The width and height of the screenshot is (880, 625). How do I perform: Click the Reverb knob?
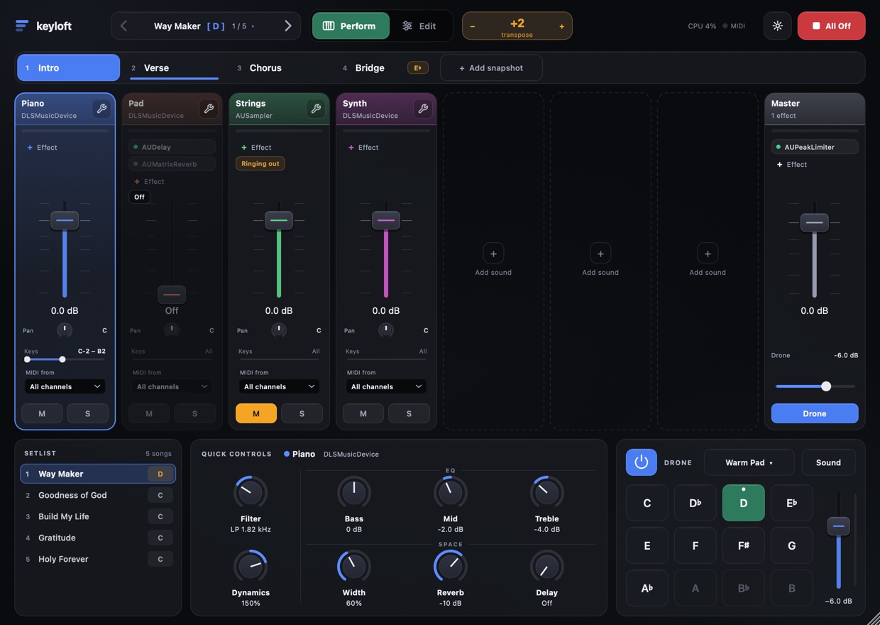point(451,566)
